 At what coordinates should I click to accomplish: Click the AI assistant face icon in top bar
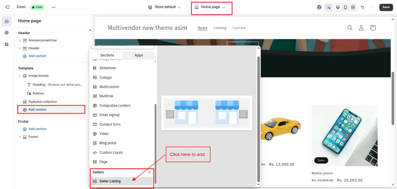click(319, 7)
